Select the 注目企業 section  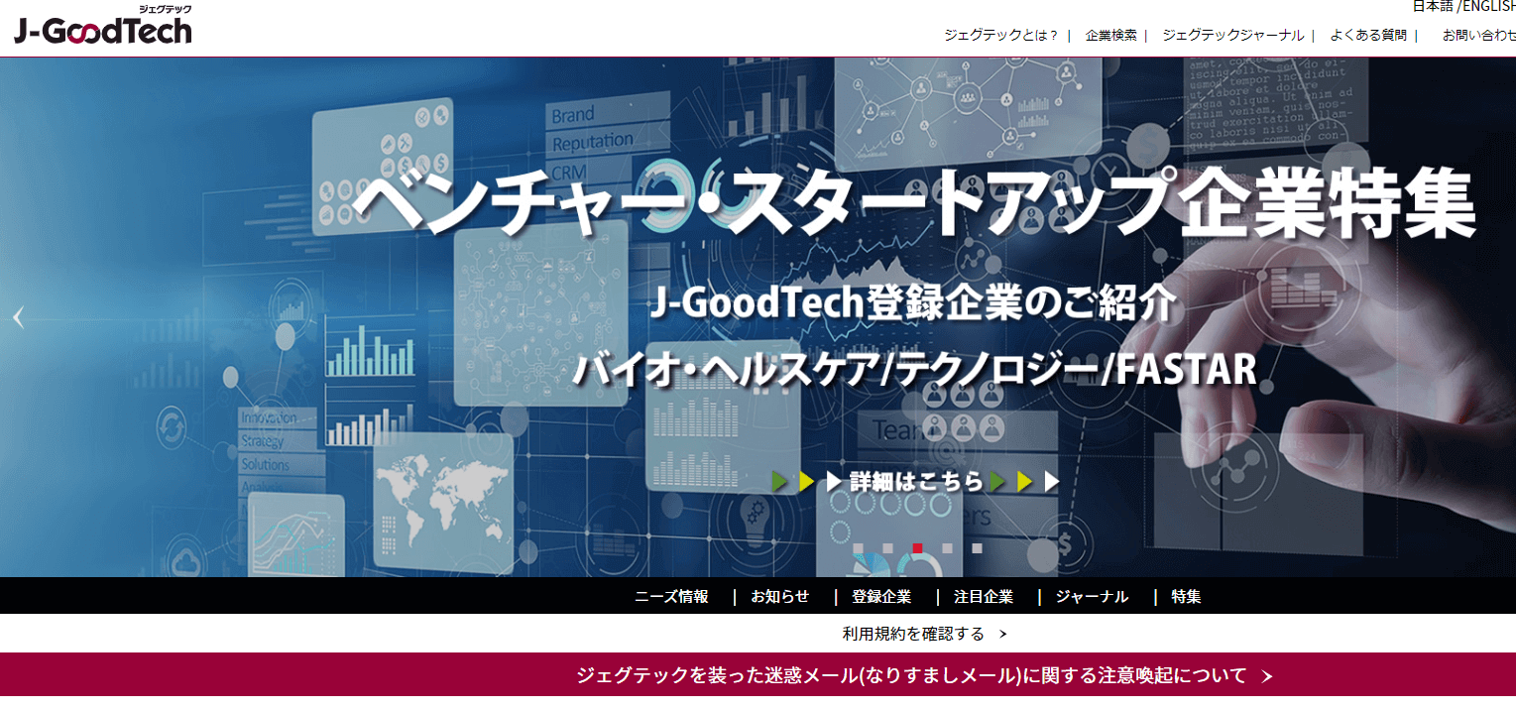click(986, 596)
